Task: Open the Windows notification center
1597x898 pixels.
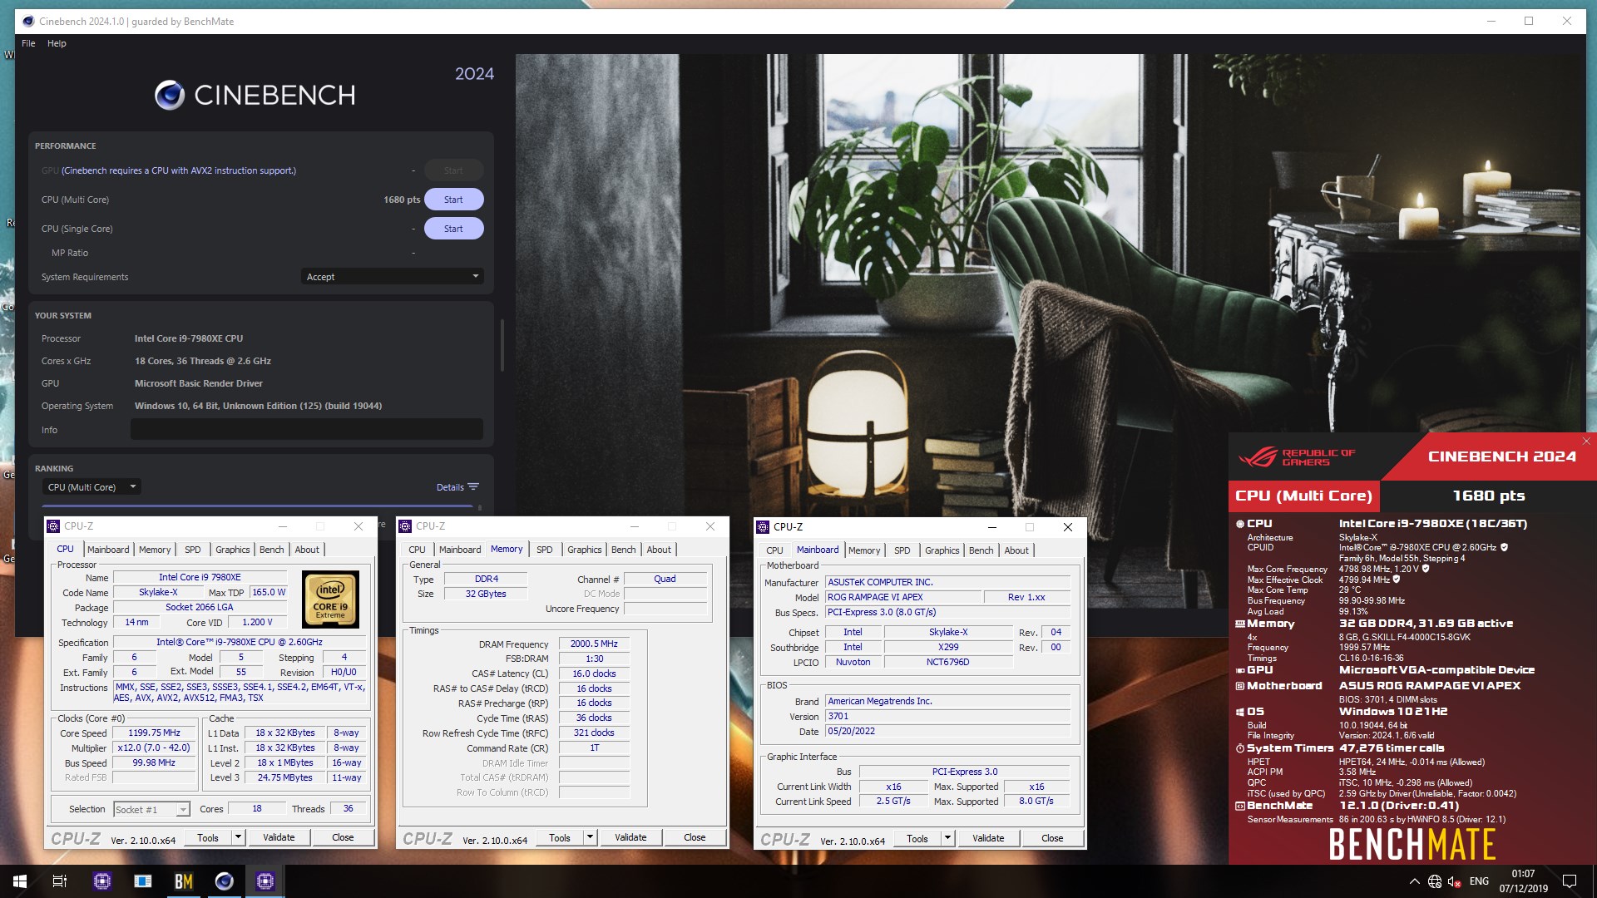Action: pyautogui.click(x=1570, y=881)
